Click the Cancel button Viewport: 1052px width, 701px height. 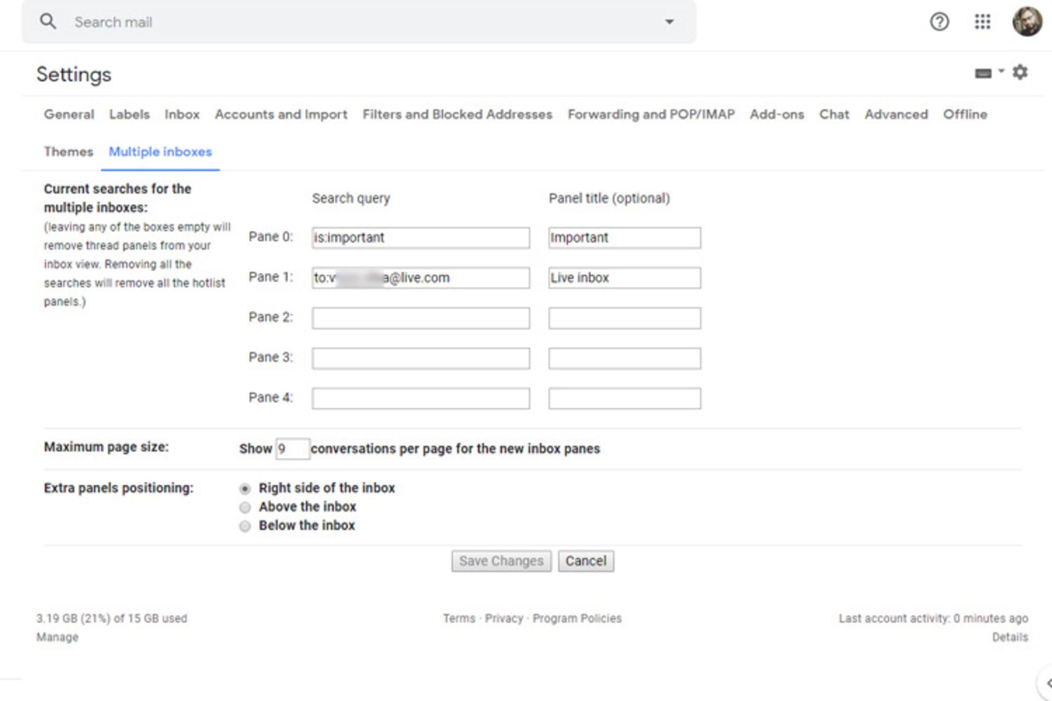(x=586, y=561)
